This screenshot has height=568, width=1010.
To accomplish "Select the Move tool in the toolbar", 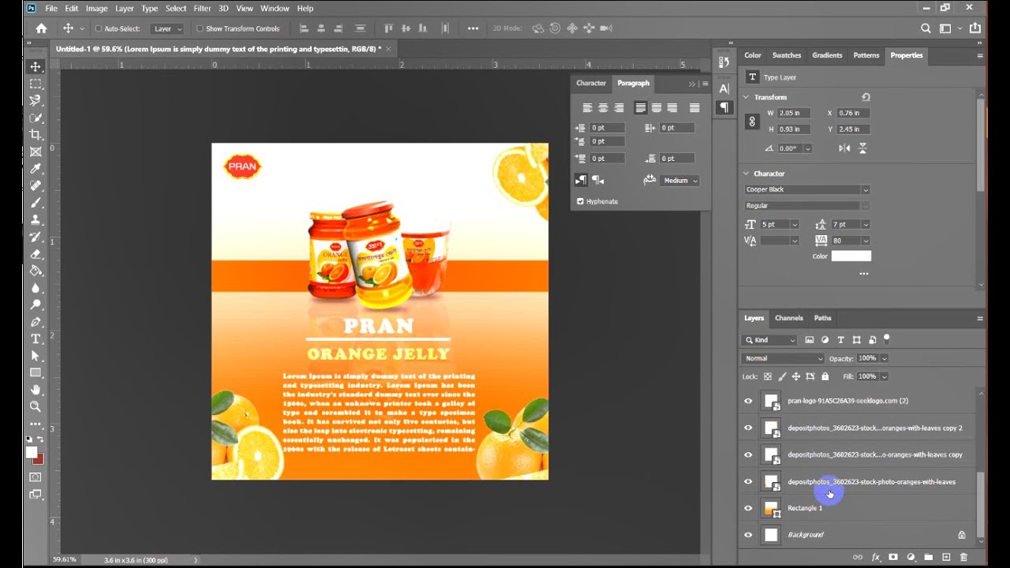I will 36,67.
